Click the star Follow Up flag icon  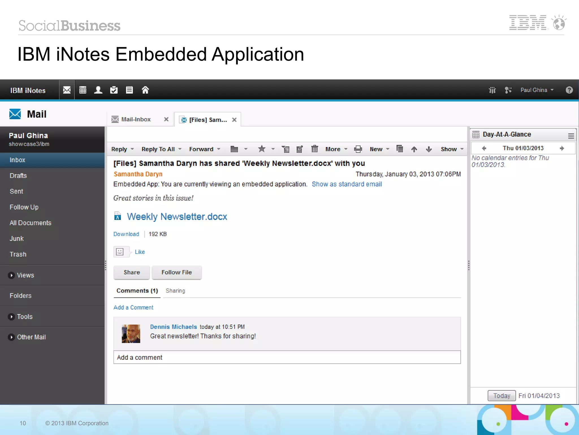tap(262, 149)
